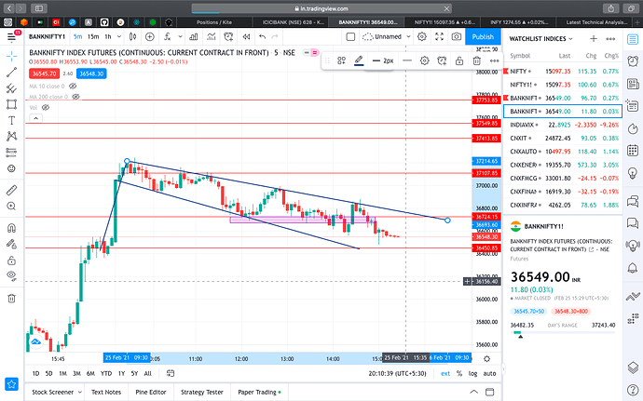The height and width of the screenshot is (401, 643).
Task: Switch chart to fullscreen mode
Action: tap(439, 37)
